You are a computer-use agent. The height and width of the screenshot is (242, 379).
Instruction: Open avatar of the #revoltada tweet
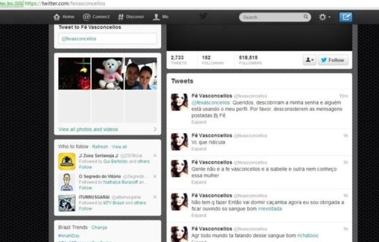pos(179,202)
